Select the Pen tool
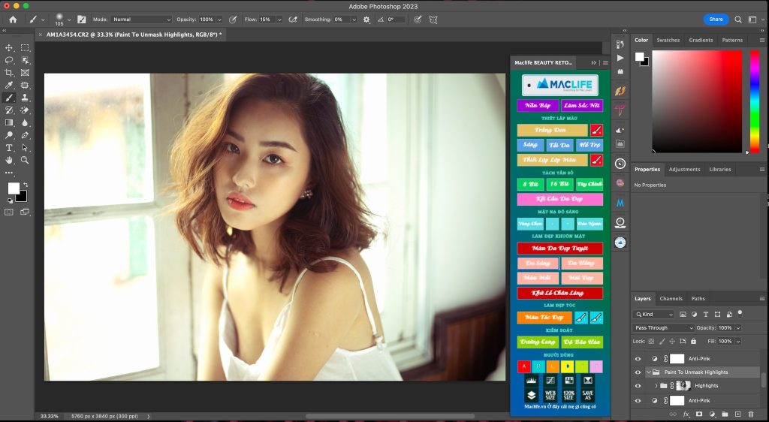 click(25, 135)
